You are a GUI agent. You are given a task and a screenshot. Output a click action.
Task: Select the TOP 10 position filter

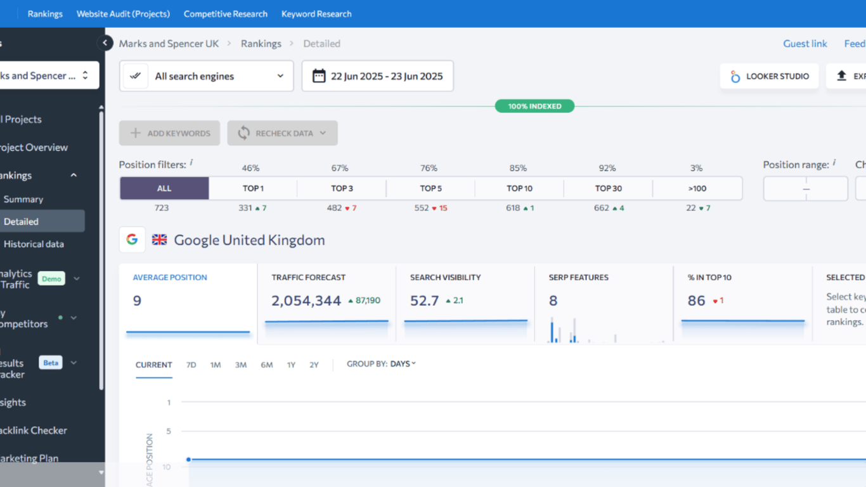pyautogui.click(x=519, y=188)
